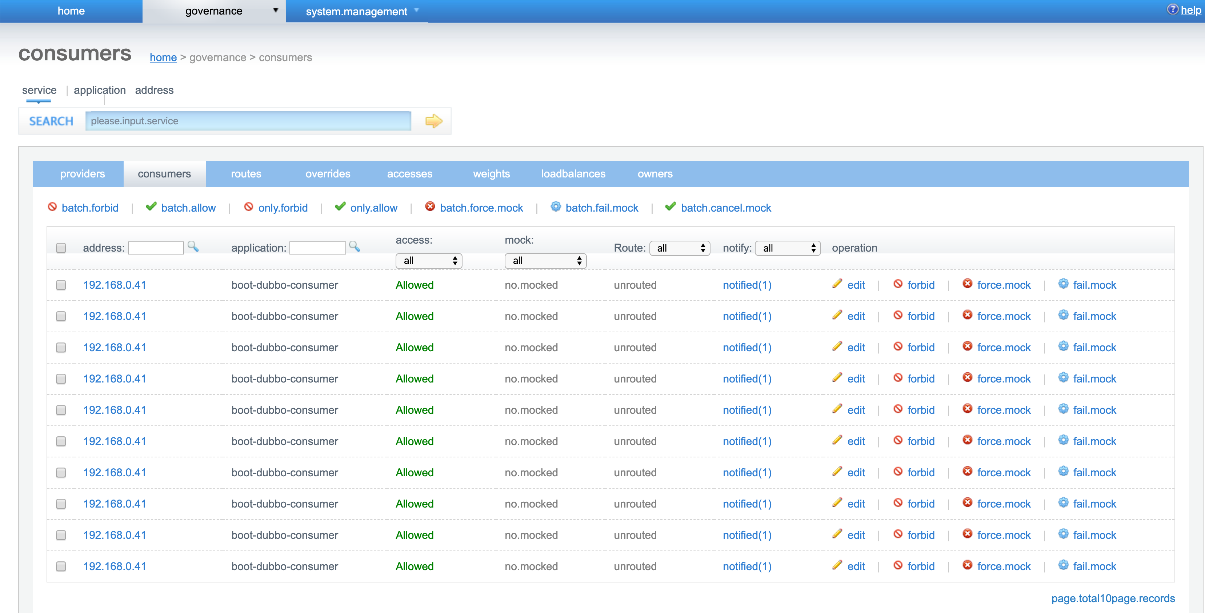Click the forbid icon in seventh consumer row
Viewport: 1205px width, 613px height.
click(898, 472)
